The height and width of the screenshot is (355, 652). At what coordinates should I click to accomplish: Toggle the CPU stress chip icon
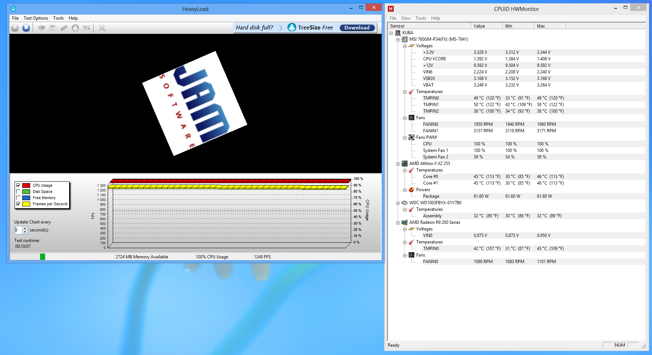click(41, 28)
